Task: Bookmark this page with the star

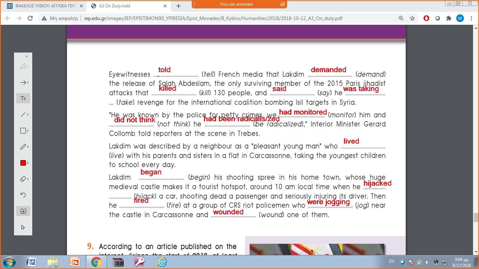Action: (412, 19)
